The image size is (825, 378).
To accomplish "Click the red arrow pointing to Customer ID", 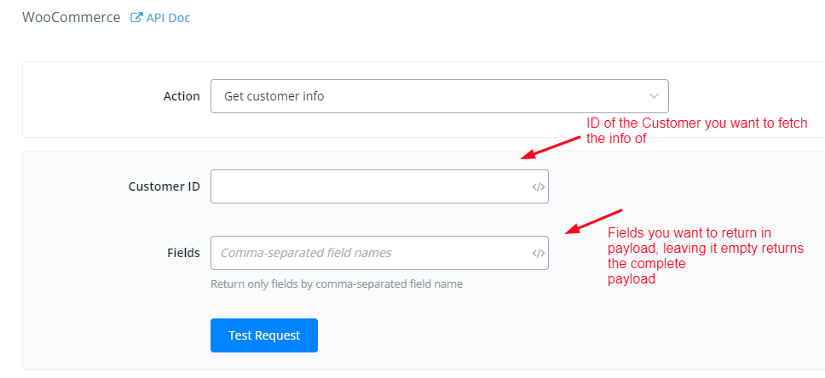I will pos(552,143).
